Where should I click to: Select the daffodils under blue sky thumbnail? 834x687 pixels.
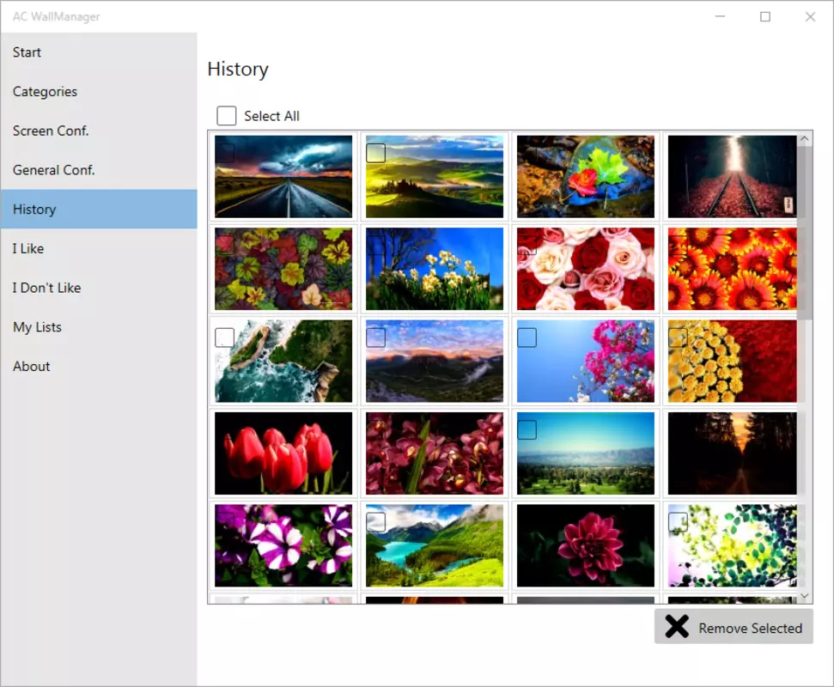[x=435, y=269]
